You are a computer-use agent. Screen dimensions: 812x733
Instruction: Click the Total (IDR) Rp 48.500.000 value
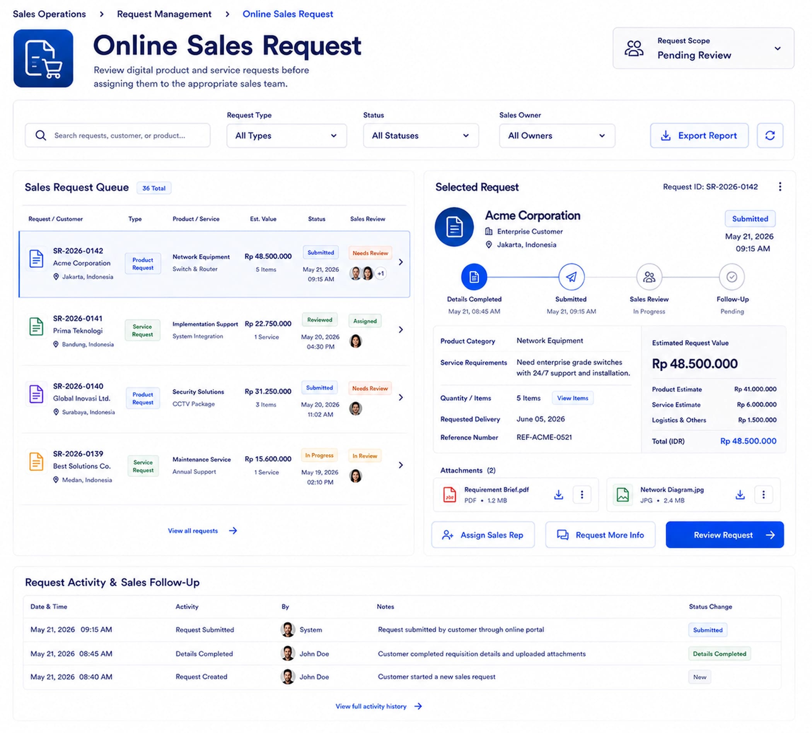click(748, 442)
